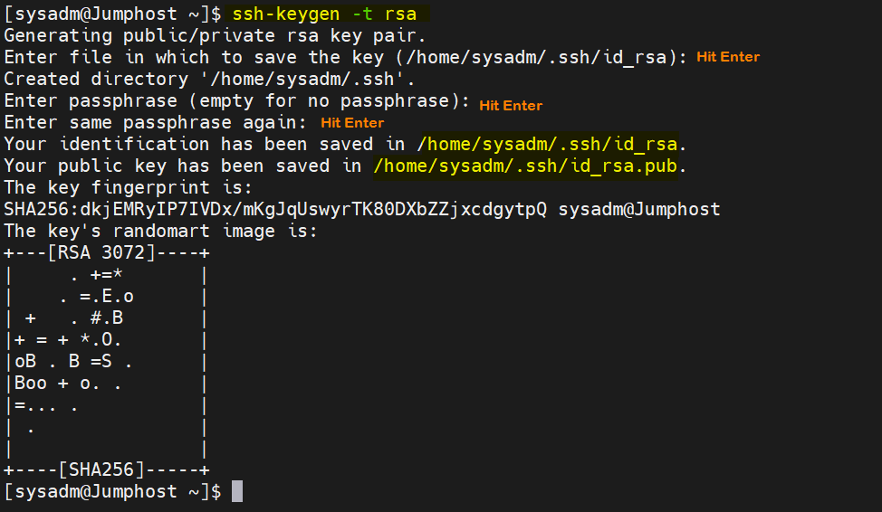Click the first orange Hit Enter annotation
Viewport: 882px width, 512px height.
click(728, 57)
